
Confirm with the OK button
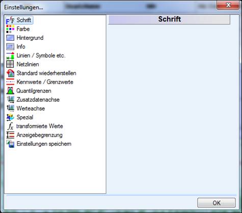tap(217, 203)
